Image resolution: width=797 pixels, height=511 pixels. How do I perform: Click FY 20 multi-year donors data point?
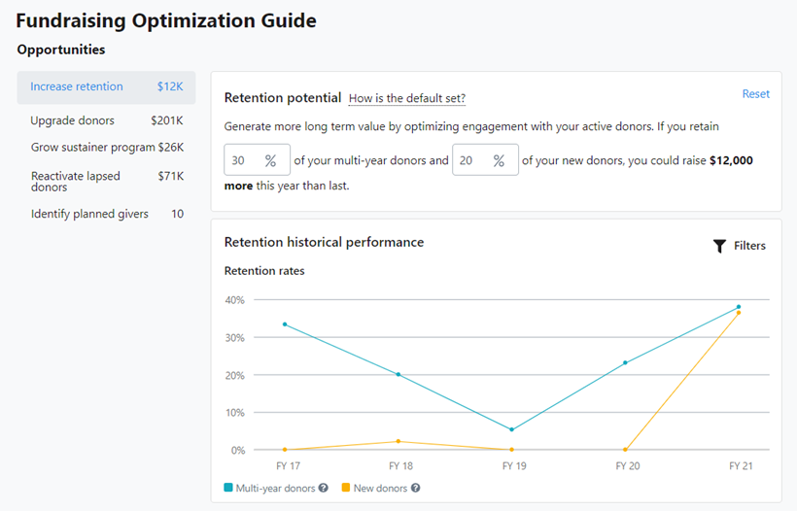625,362
